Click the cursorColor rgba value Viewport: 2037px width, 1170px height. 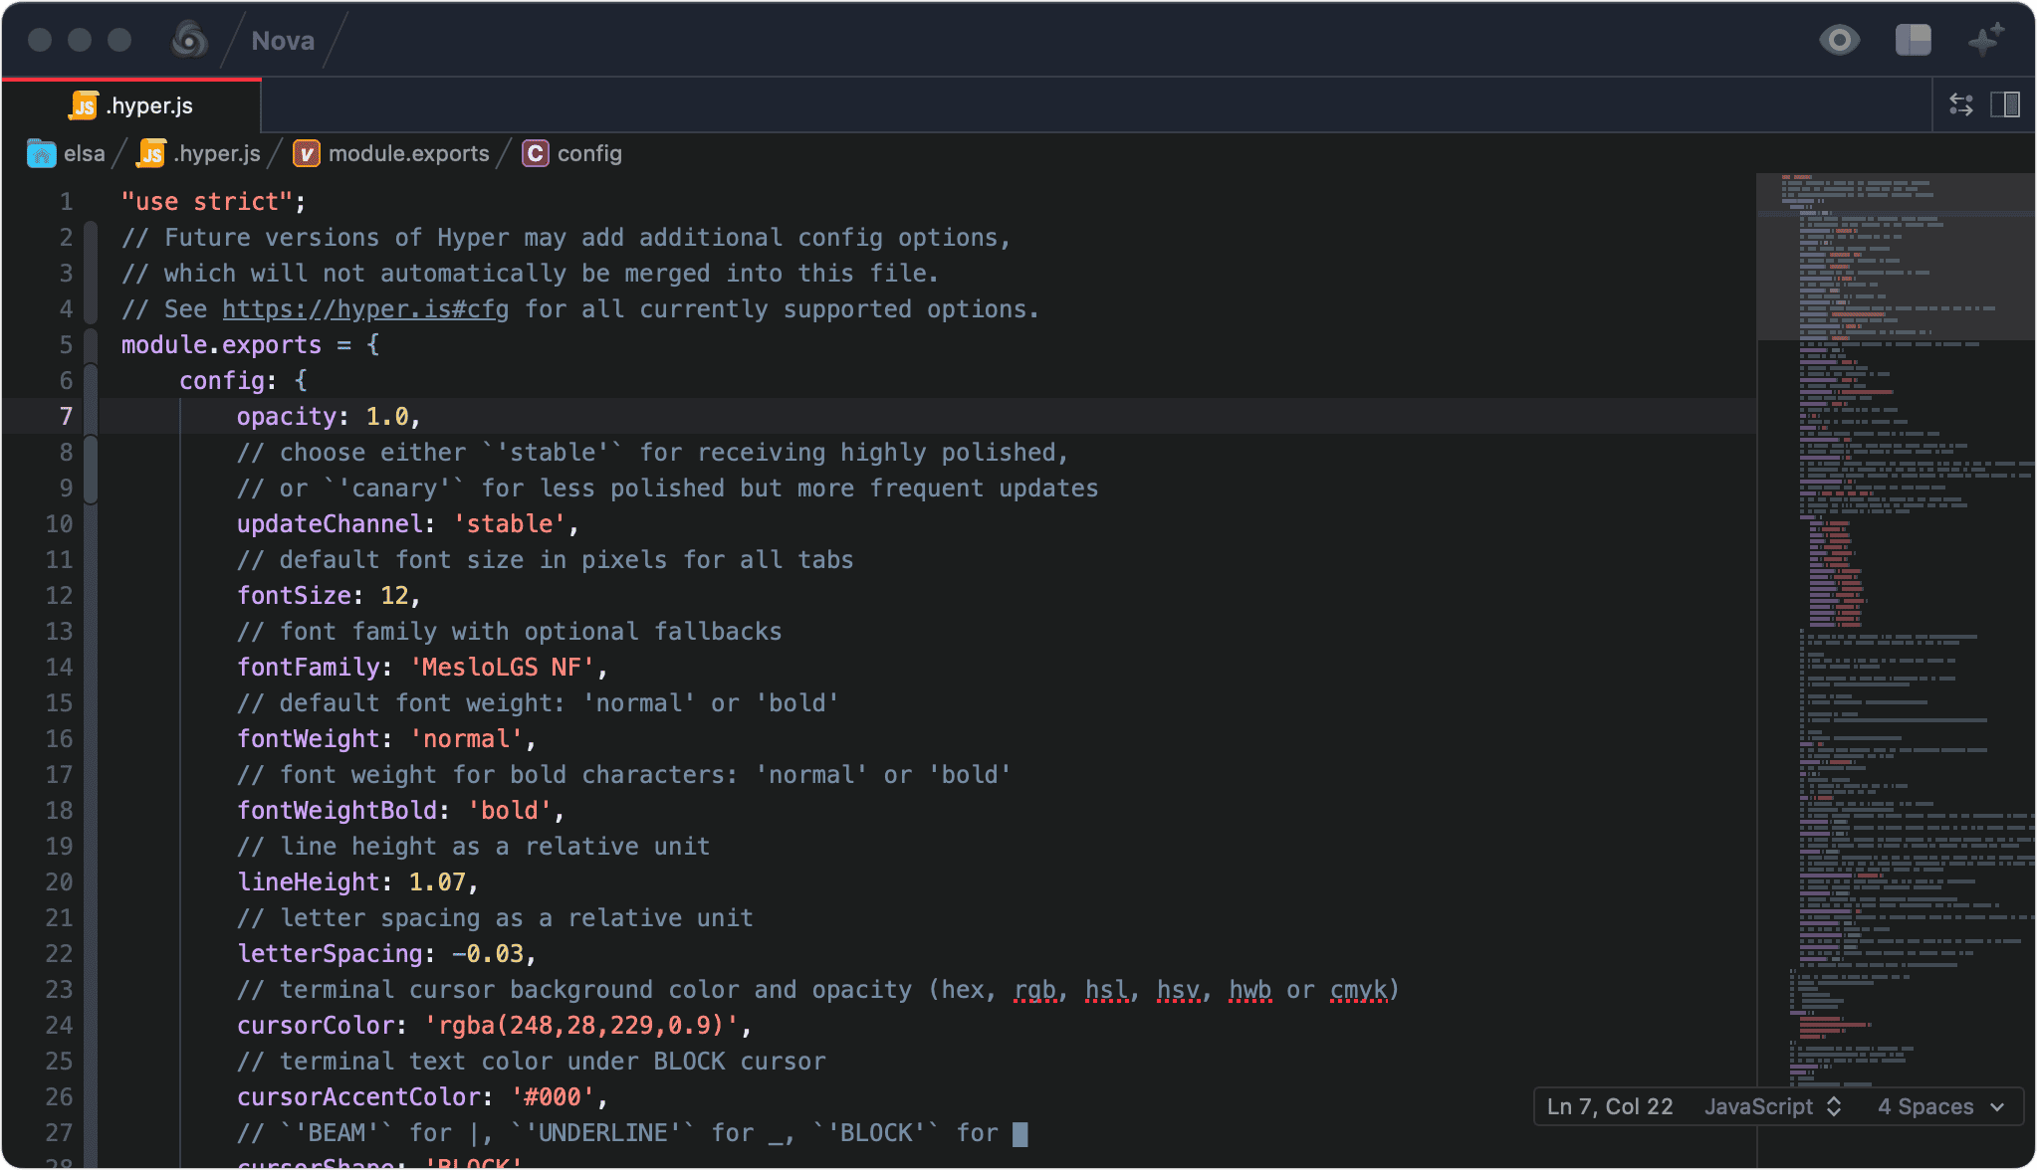(581, 1026)
